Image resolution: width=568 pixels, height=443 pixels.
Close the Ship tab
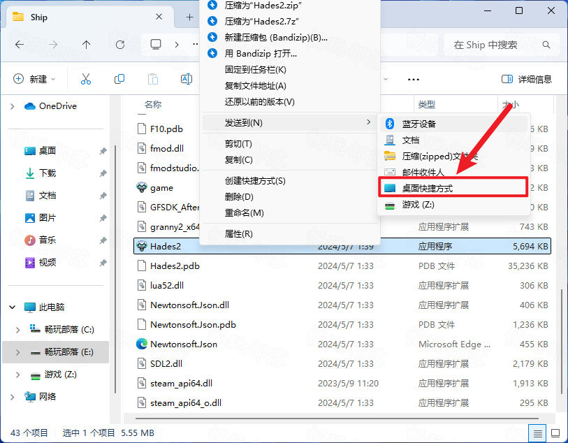[x=159, y=17]
